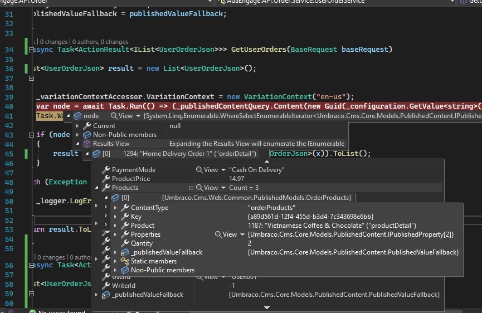Viewport: 482px width, 313px height.
Task: Collapse the Results View row
Action: tap(77, 144)
